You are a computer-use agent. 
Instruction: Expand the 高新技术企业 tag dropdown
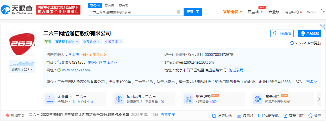[67, 42]
